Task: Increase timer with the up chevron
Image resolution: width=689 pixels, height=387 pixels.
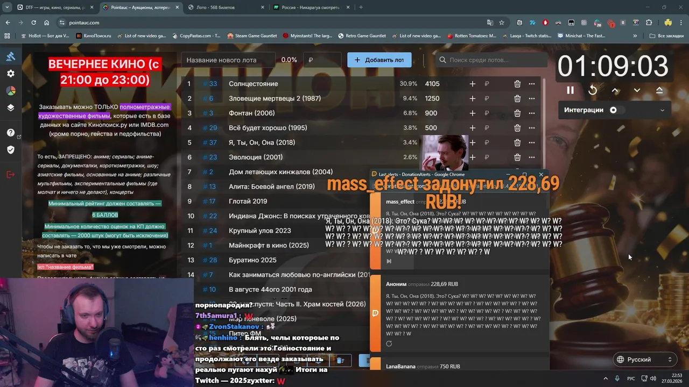Action: (615, 90)
